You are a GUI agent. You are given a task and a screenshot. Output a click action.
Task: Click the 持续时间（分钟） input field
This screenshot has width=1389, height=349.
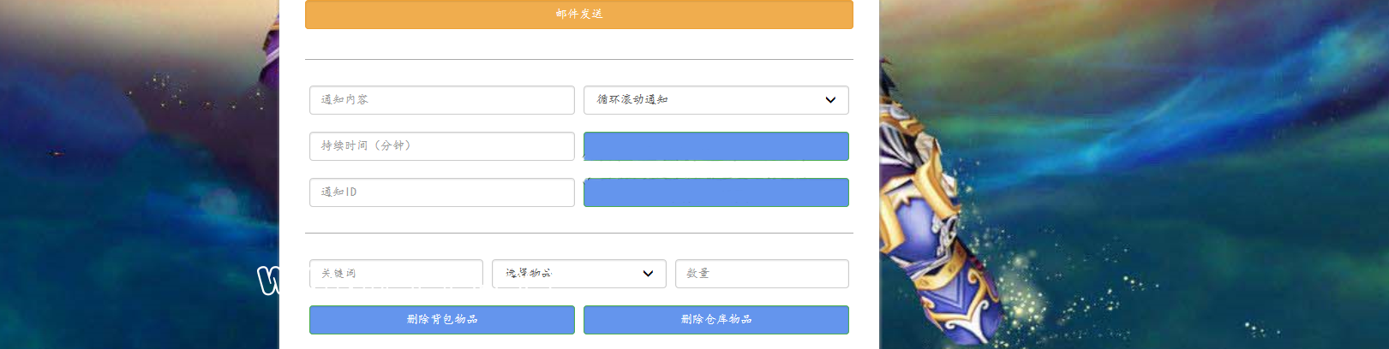pos(441,146)
